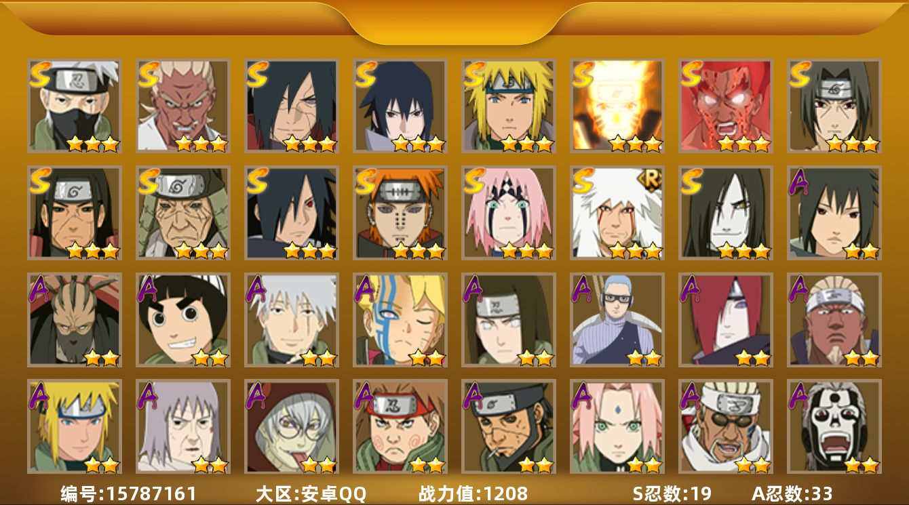The height and width of the screenshot is (505, 909).
Task: Choose the orange-haired Pain character card
Action: pos(400,213)
